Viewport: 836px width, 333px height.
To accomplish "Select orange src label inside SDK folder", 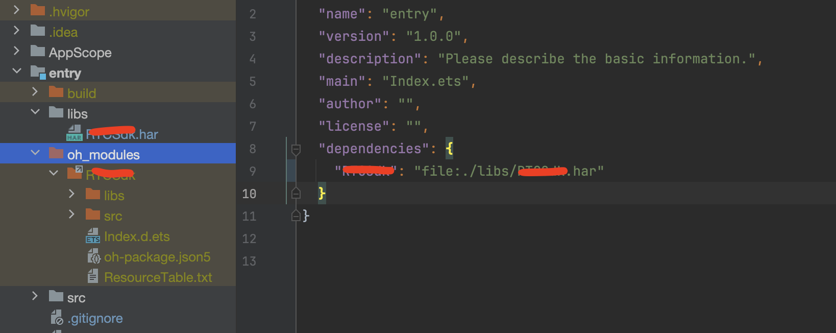I will (x=113, y=217).
